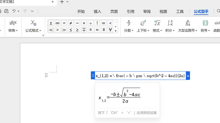Screen dimensions: 220x123
Task: Click the formula format icon
Action: pos(33,23)
